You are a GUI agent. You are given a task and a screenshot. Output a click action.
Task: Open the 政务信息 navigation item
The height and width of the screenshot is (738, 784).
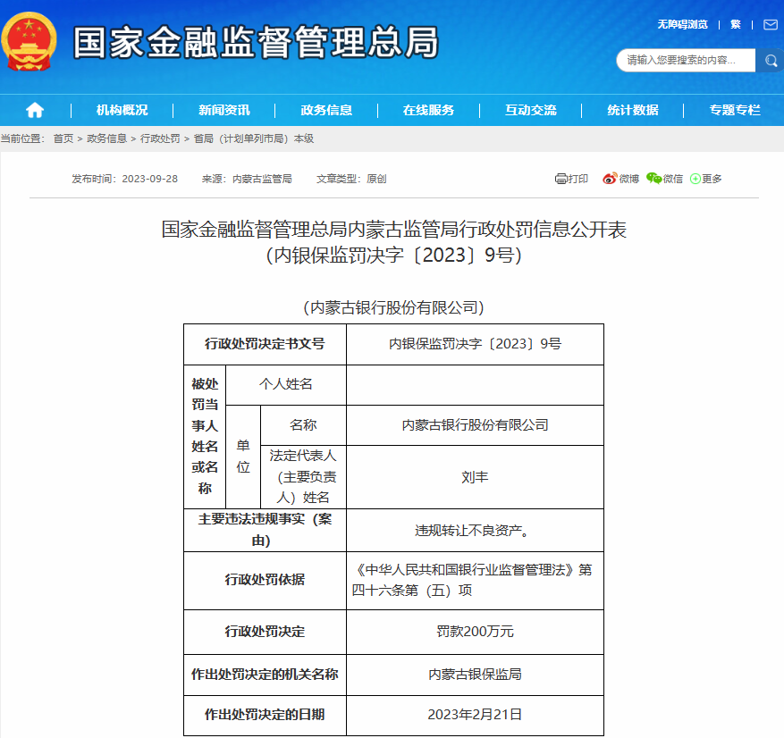tap(326, 110)
